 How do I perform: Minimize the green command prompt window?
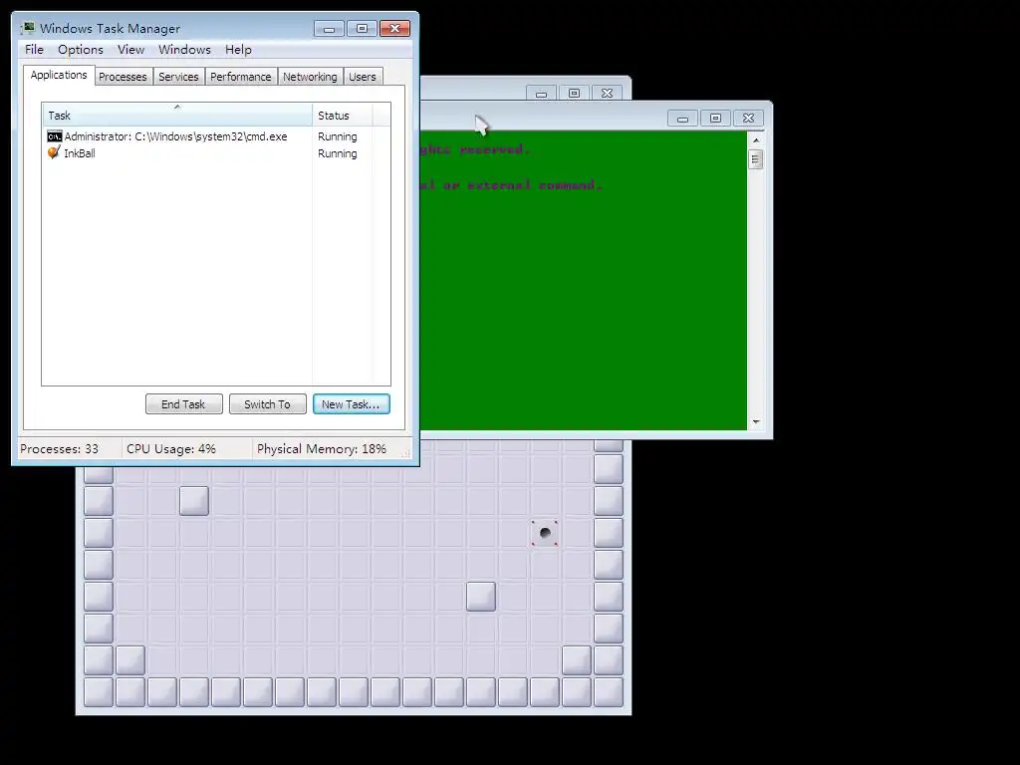(682, 119)
